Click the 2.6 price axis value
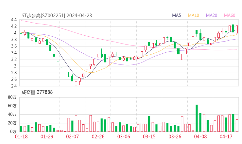The image size is (242, 144). pyautogui.click(x=14, y=80)
